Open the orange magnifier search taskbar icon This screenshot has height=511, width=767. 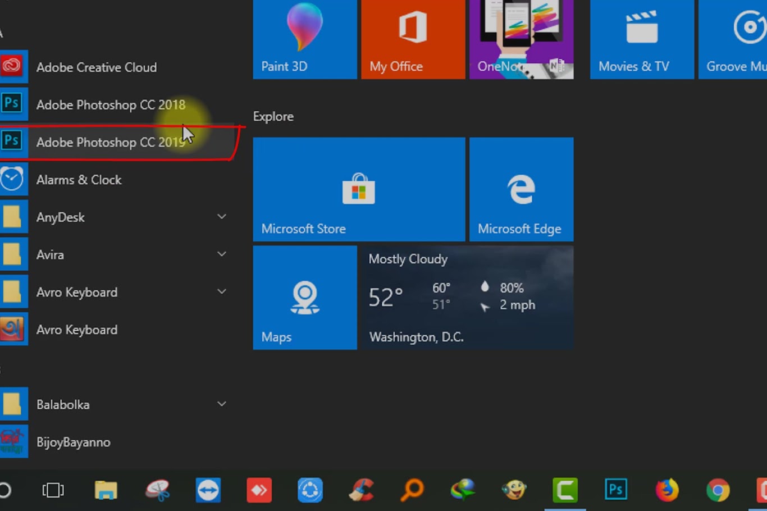point(412,490)
